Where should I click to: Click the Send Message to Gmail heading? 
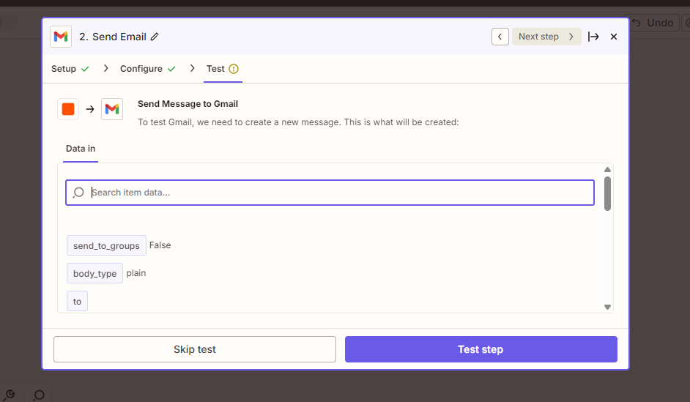pyautogui.click(x=188, y=104)
